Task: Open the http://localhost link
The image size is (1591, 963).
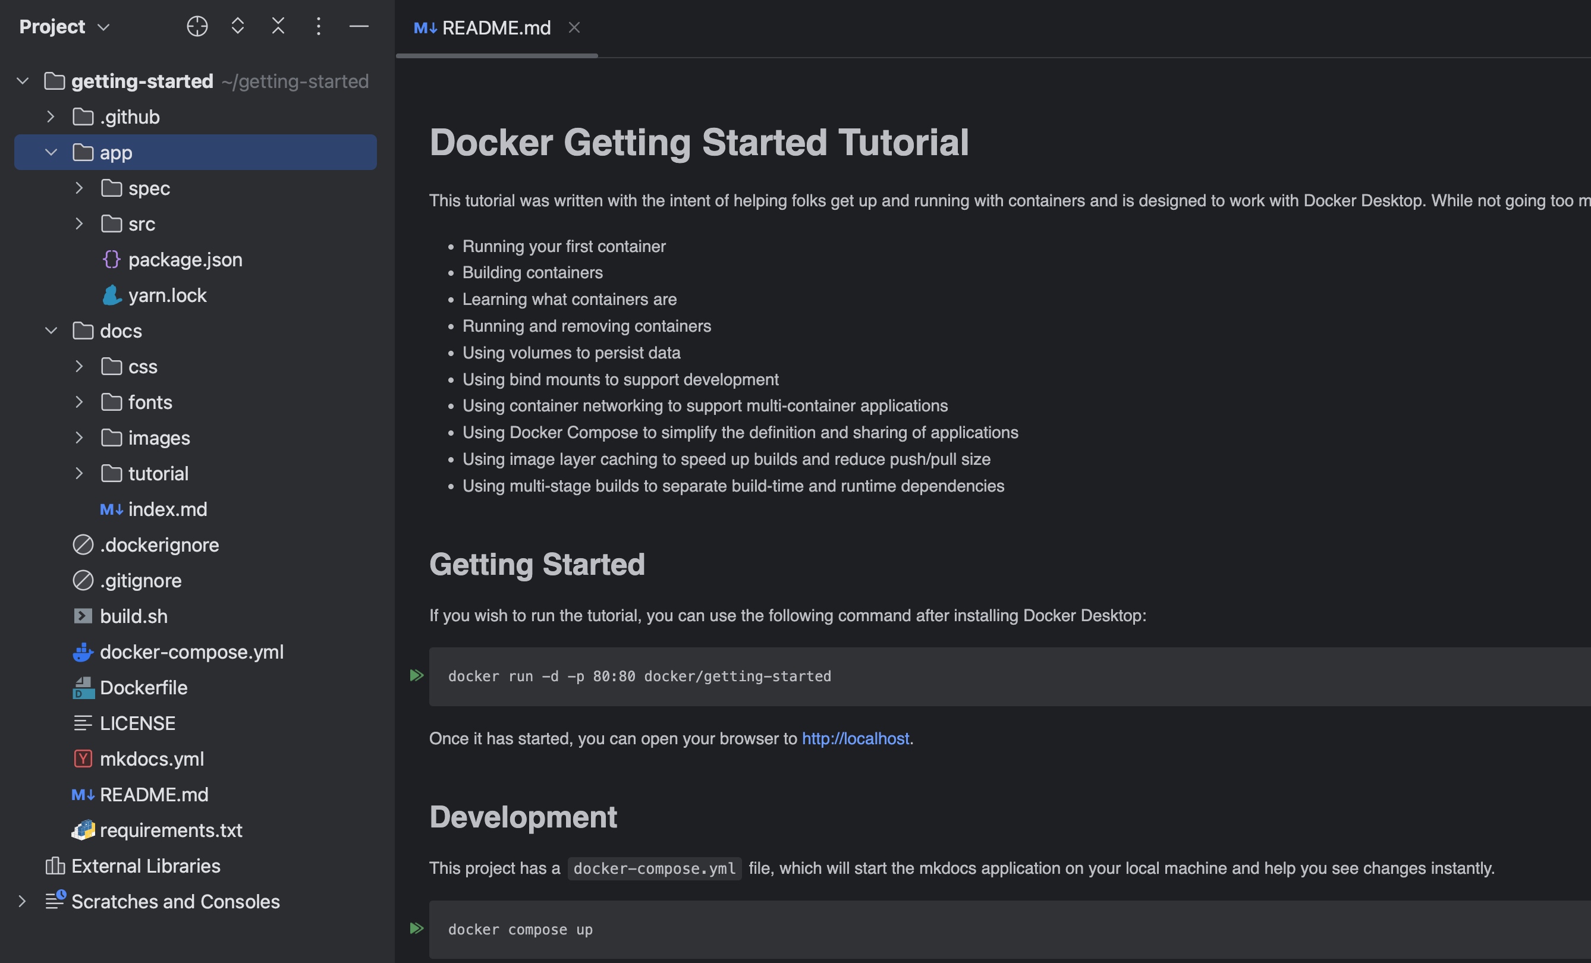Action: [x=855, y=738]
